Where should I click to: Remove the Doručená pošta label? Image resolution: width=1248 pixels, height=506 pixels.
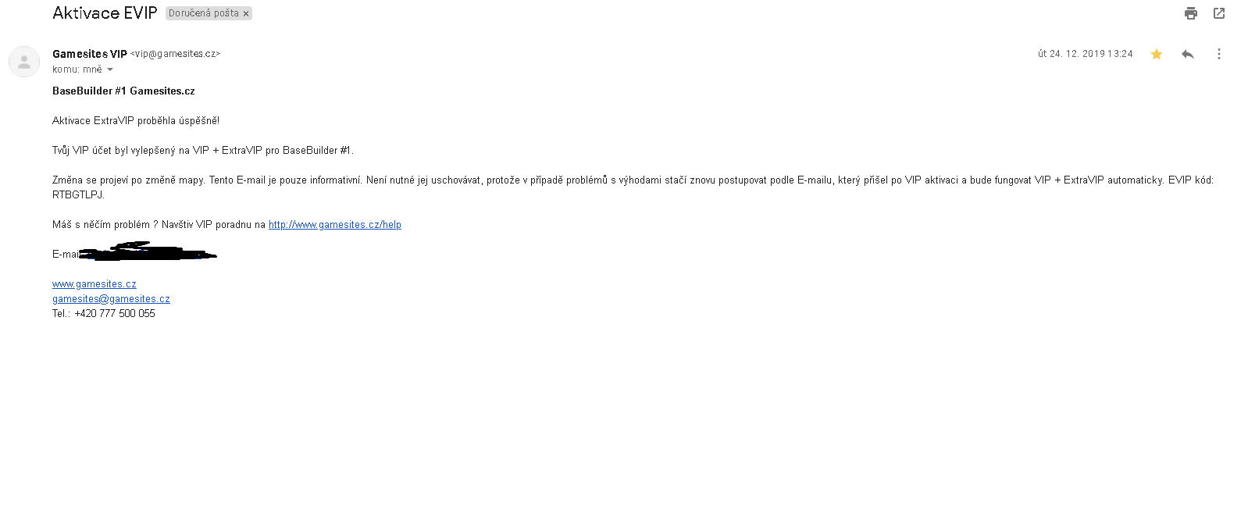pos(246,13)
